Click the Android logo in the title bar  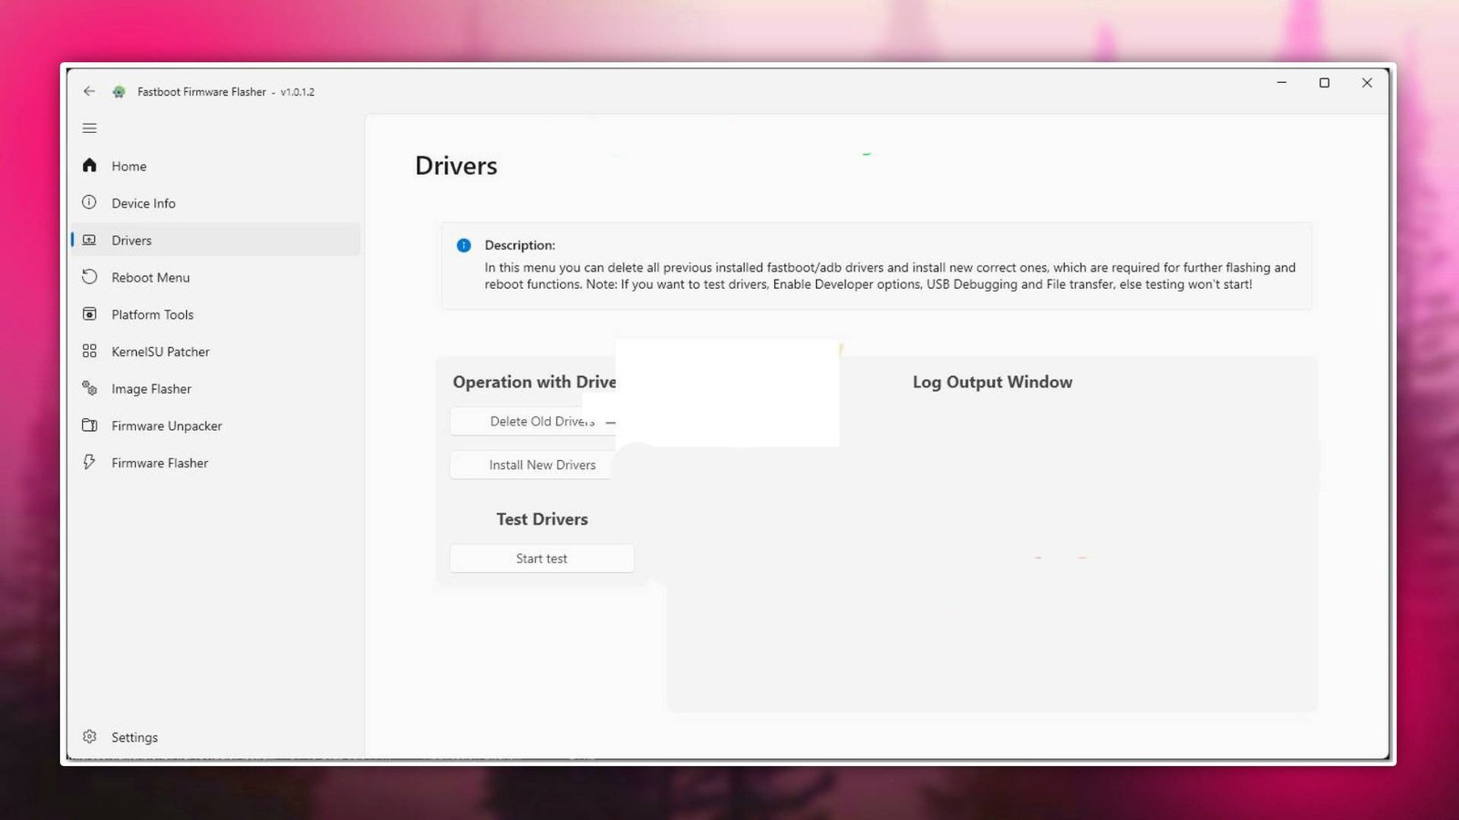click(119, 91)
